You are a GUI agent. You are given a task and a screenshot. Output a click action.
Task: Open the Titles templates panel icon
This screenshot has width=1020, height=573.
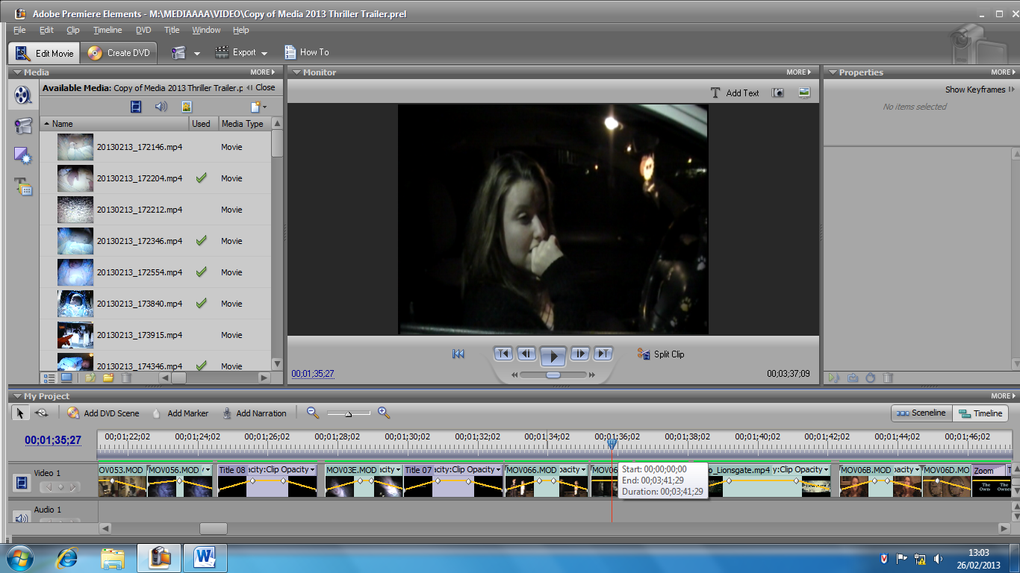24,187
